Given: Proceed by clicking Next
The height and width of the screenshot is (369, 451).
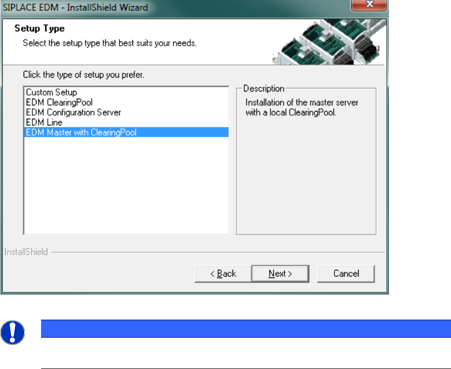Looking at the screenshot, I should [281, 273].
